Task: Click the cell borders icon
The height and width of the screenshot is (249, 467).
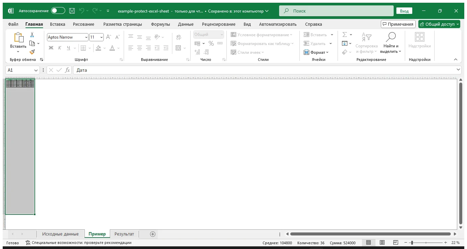Action: (83, 48)
